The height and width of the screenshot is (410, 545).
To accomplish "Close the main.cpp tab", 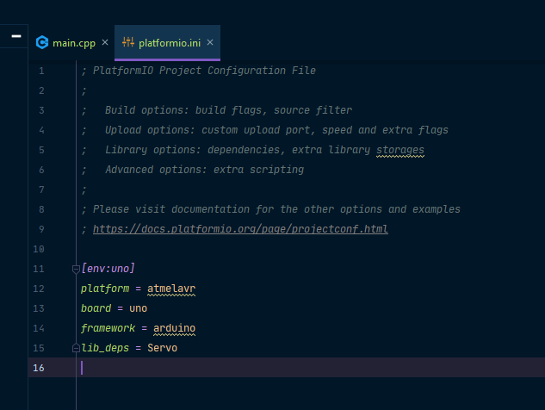I will click(x=105, y=42).
